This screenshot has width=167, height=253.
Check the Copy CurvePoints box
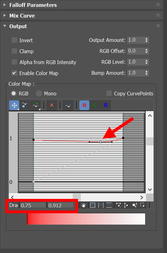109,93
